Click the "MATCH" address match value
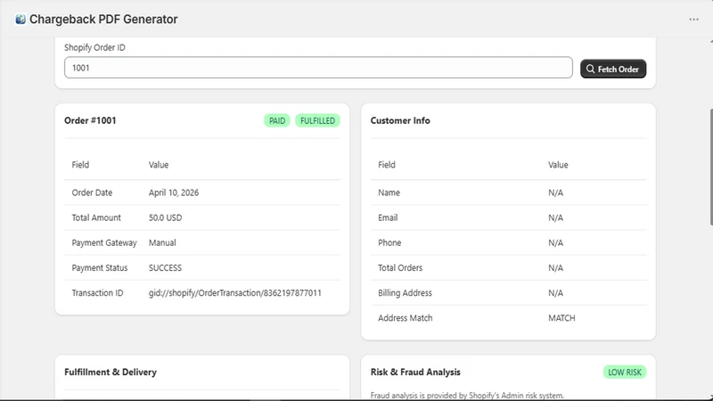 point(561,318)
